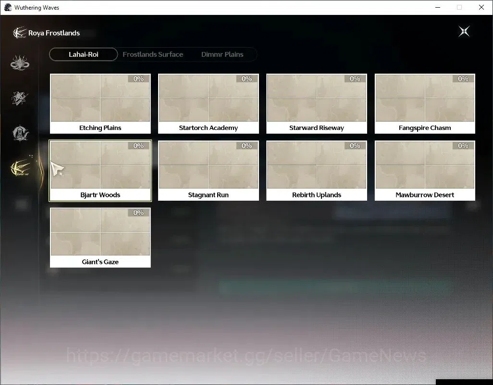Click the Wuthering Waves title bar app icon

8,7
